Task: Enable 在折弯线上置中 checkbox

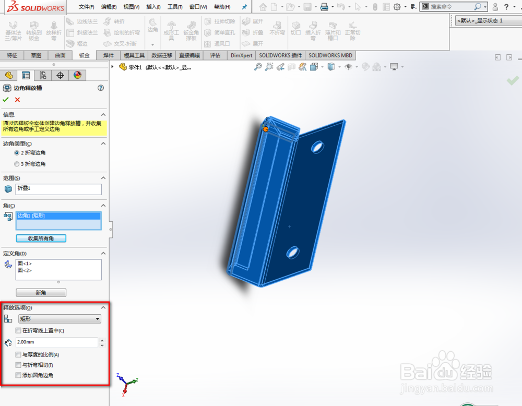Action: click(x=18, y=330)
